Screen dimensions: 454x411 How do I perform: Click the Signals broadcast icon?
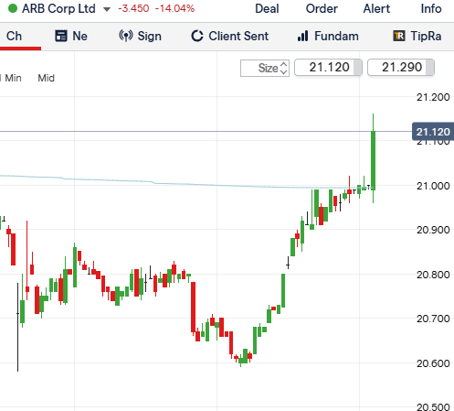(x=126, y=36)
